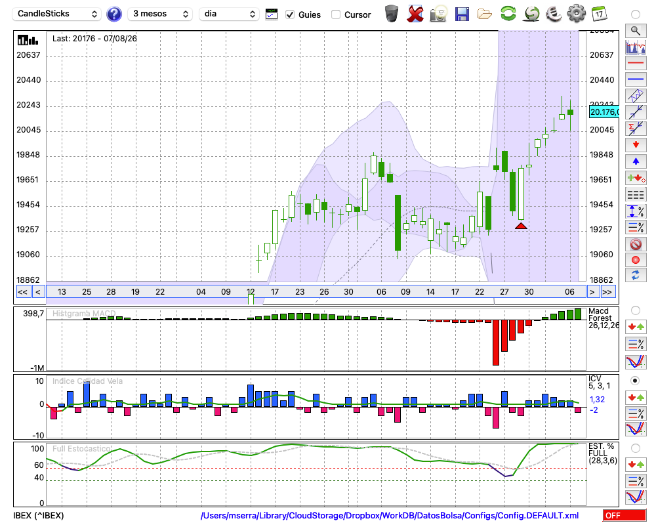Click the green refresh arrows icon
This screenshot has height=525, width=656.
pyautogui.click(x=508, y=14)
